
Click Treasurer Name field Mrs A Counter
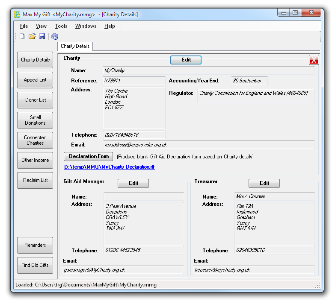point(275,196)
